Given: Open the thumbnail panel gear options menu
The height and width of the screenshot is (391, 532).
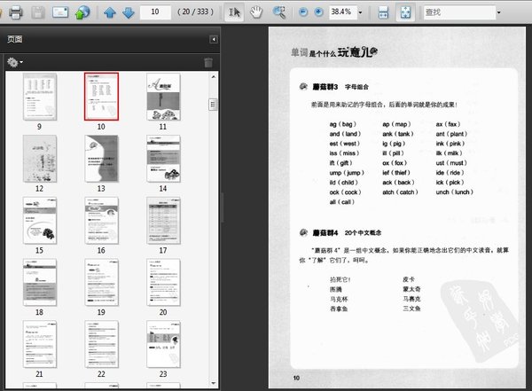Looking at the screenshot, I should 15,62.
